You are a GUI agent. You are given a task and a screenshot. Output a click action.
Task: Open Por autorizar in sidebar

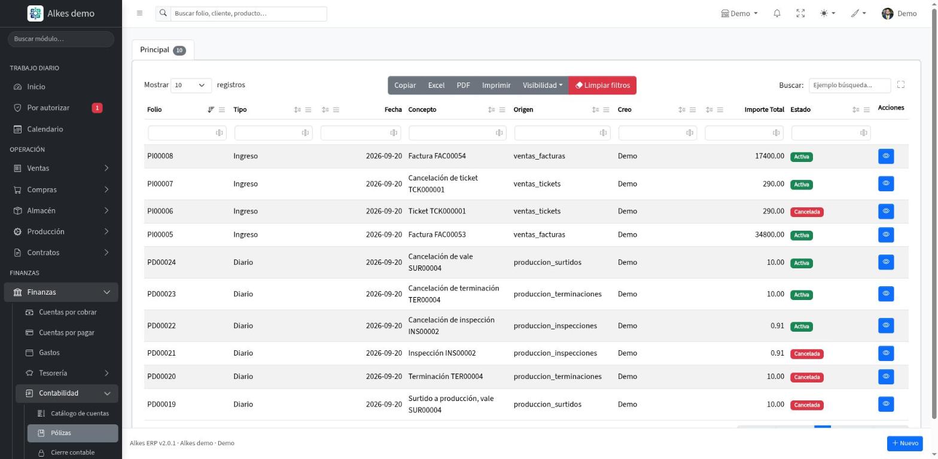tap(61, 108)
